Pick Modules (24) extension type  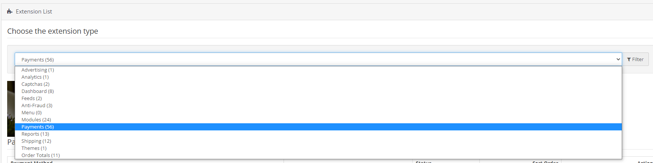click(36, 120)
